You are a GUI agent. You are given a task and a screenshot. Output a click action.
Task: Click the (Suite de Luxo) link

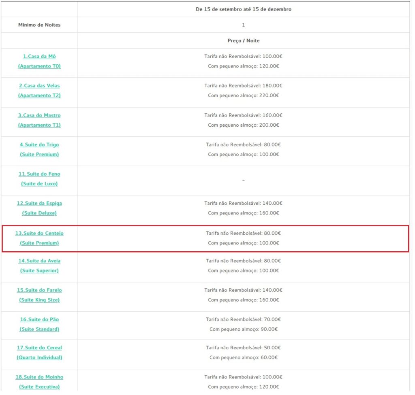click(39, 184)
